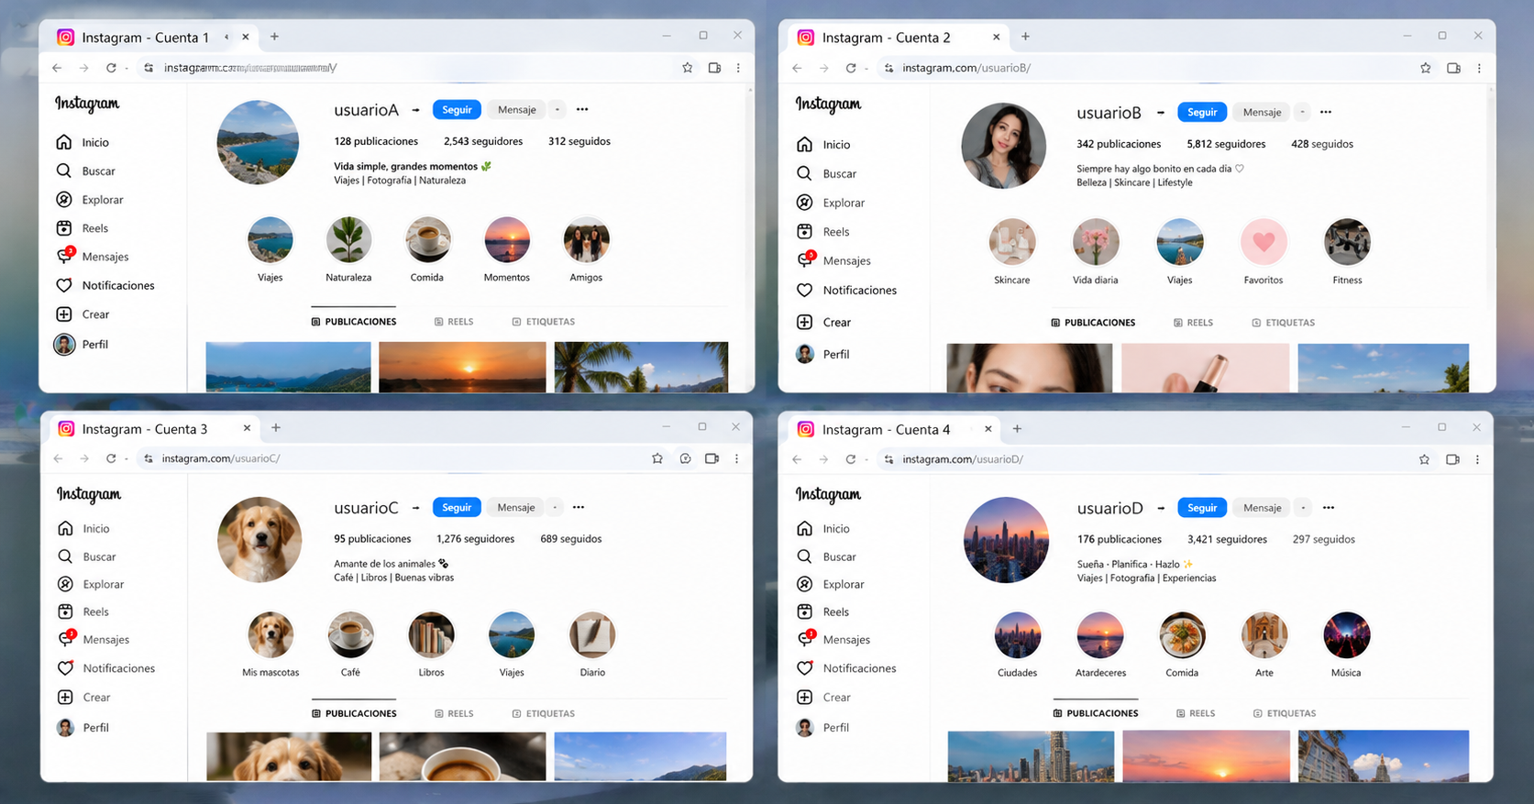The width and height of the screenshot is (1534, 804).
Task: Go back in Cuenta 4 browser
Action: point(797,459)
